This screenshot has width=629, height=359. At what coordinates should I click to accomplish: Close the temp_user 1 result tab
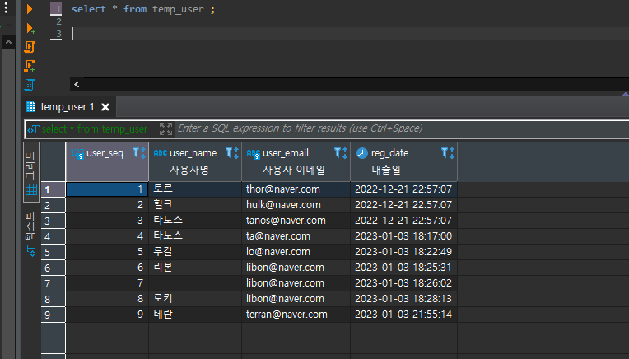pos(105,107)
